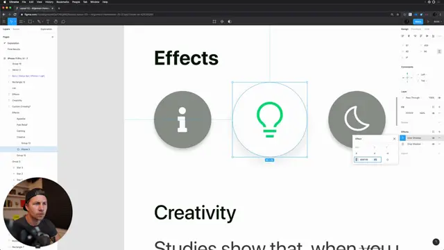
Task: Click the Use as mask icon
Action: 230,22
